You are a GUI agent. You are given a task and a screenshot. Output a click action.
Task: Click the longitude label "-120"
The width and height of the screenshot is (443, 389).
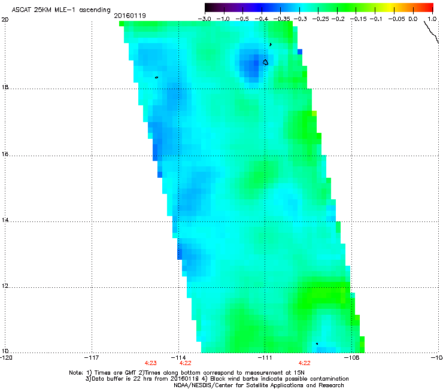pos(6,358)
